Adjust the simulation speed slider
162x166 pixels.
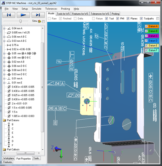(x=20, y=21)
